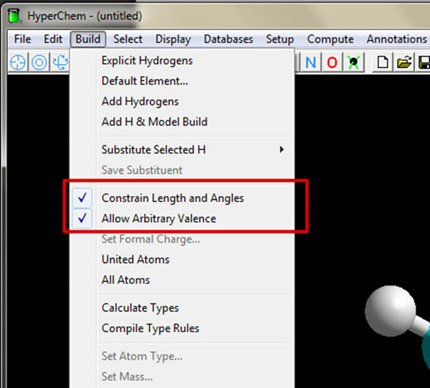Choose the blue N nitrogen element icon

tap(311, 62)
